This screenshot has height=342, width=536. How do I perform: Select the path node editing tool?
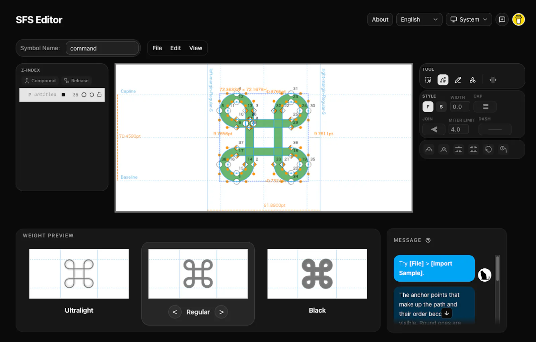pos(443,80)
